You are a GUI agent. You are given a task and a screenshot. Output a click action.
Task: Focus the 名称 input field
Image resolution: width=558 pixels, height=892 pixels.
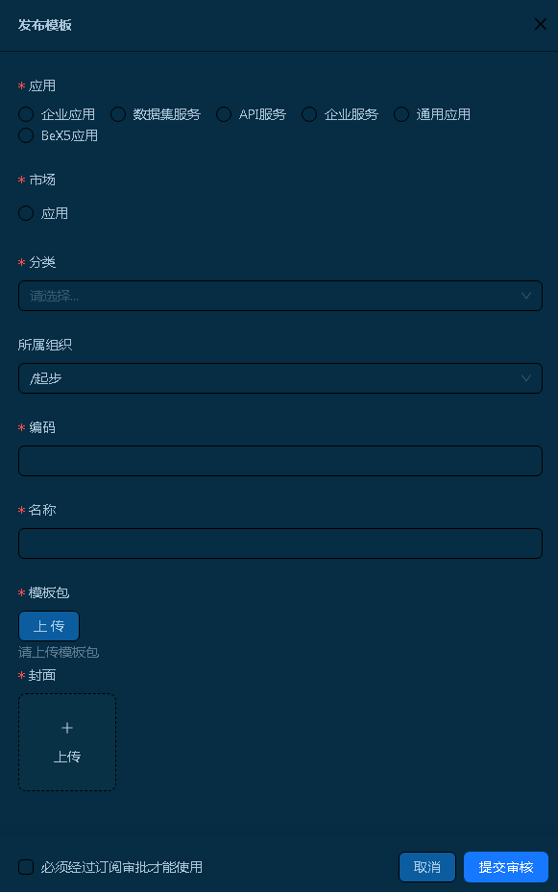[x=279, y=543]
